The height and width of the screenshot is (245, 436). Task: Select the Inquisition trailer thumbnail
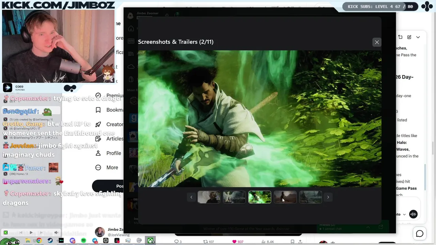pyautogui.click(x=234, y=197)
